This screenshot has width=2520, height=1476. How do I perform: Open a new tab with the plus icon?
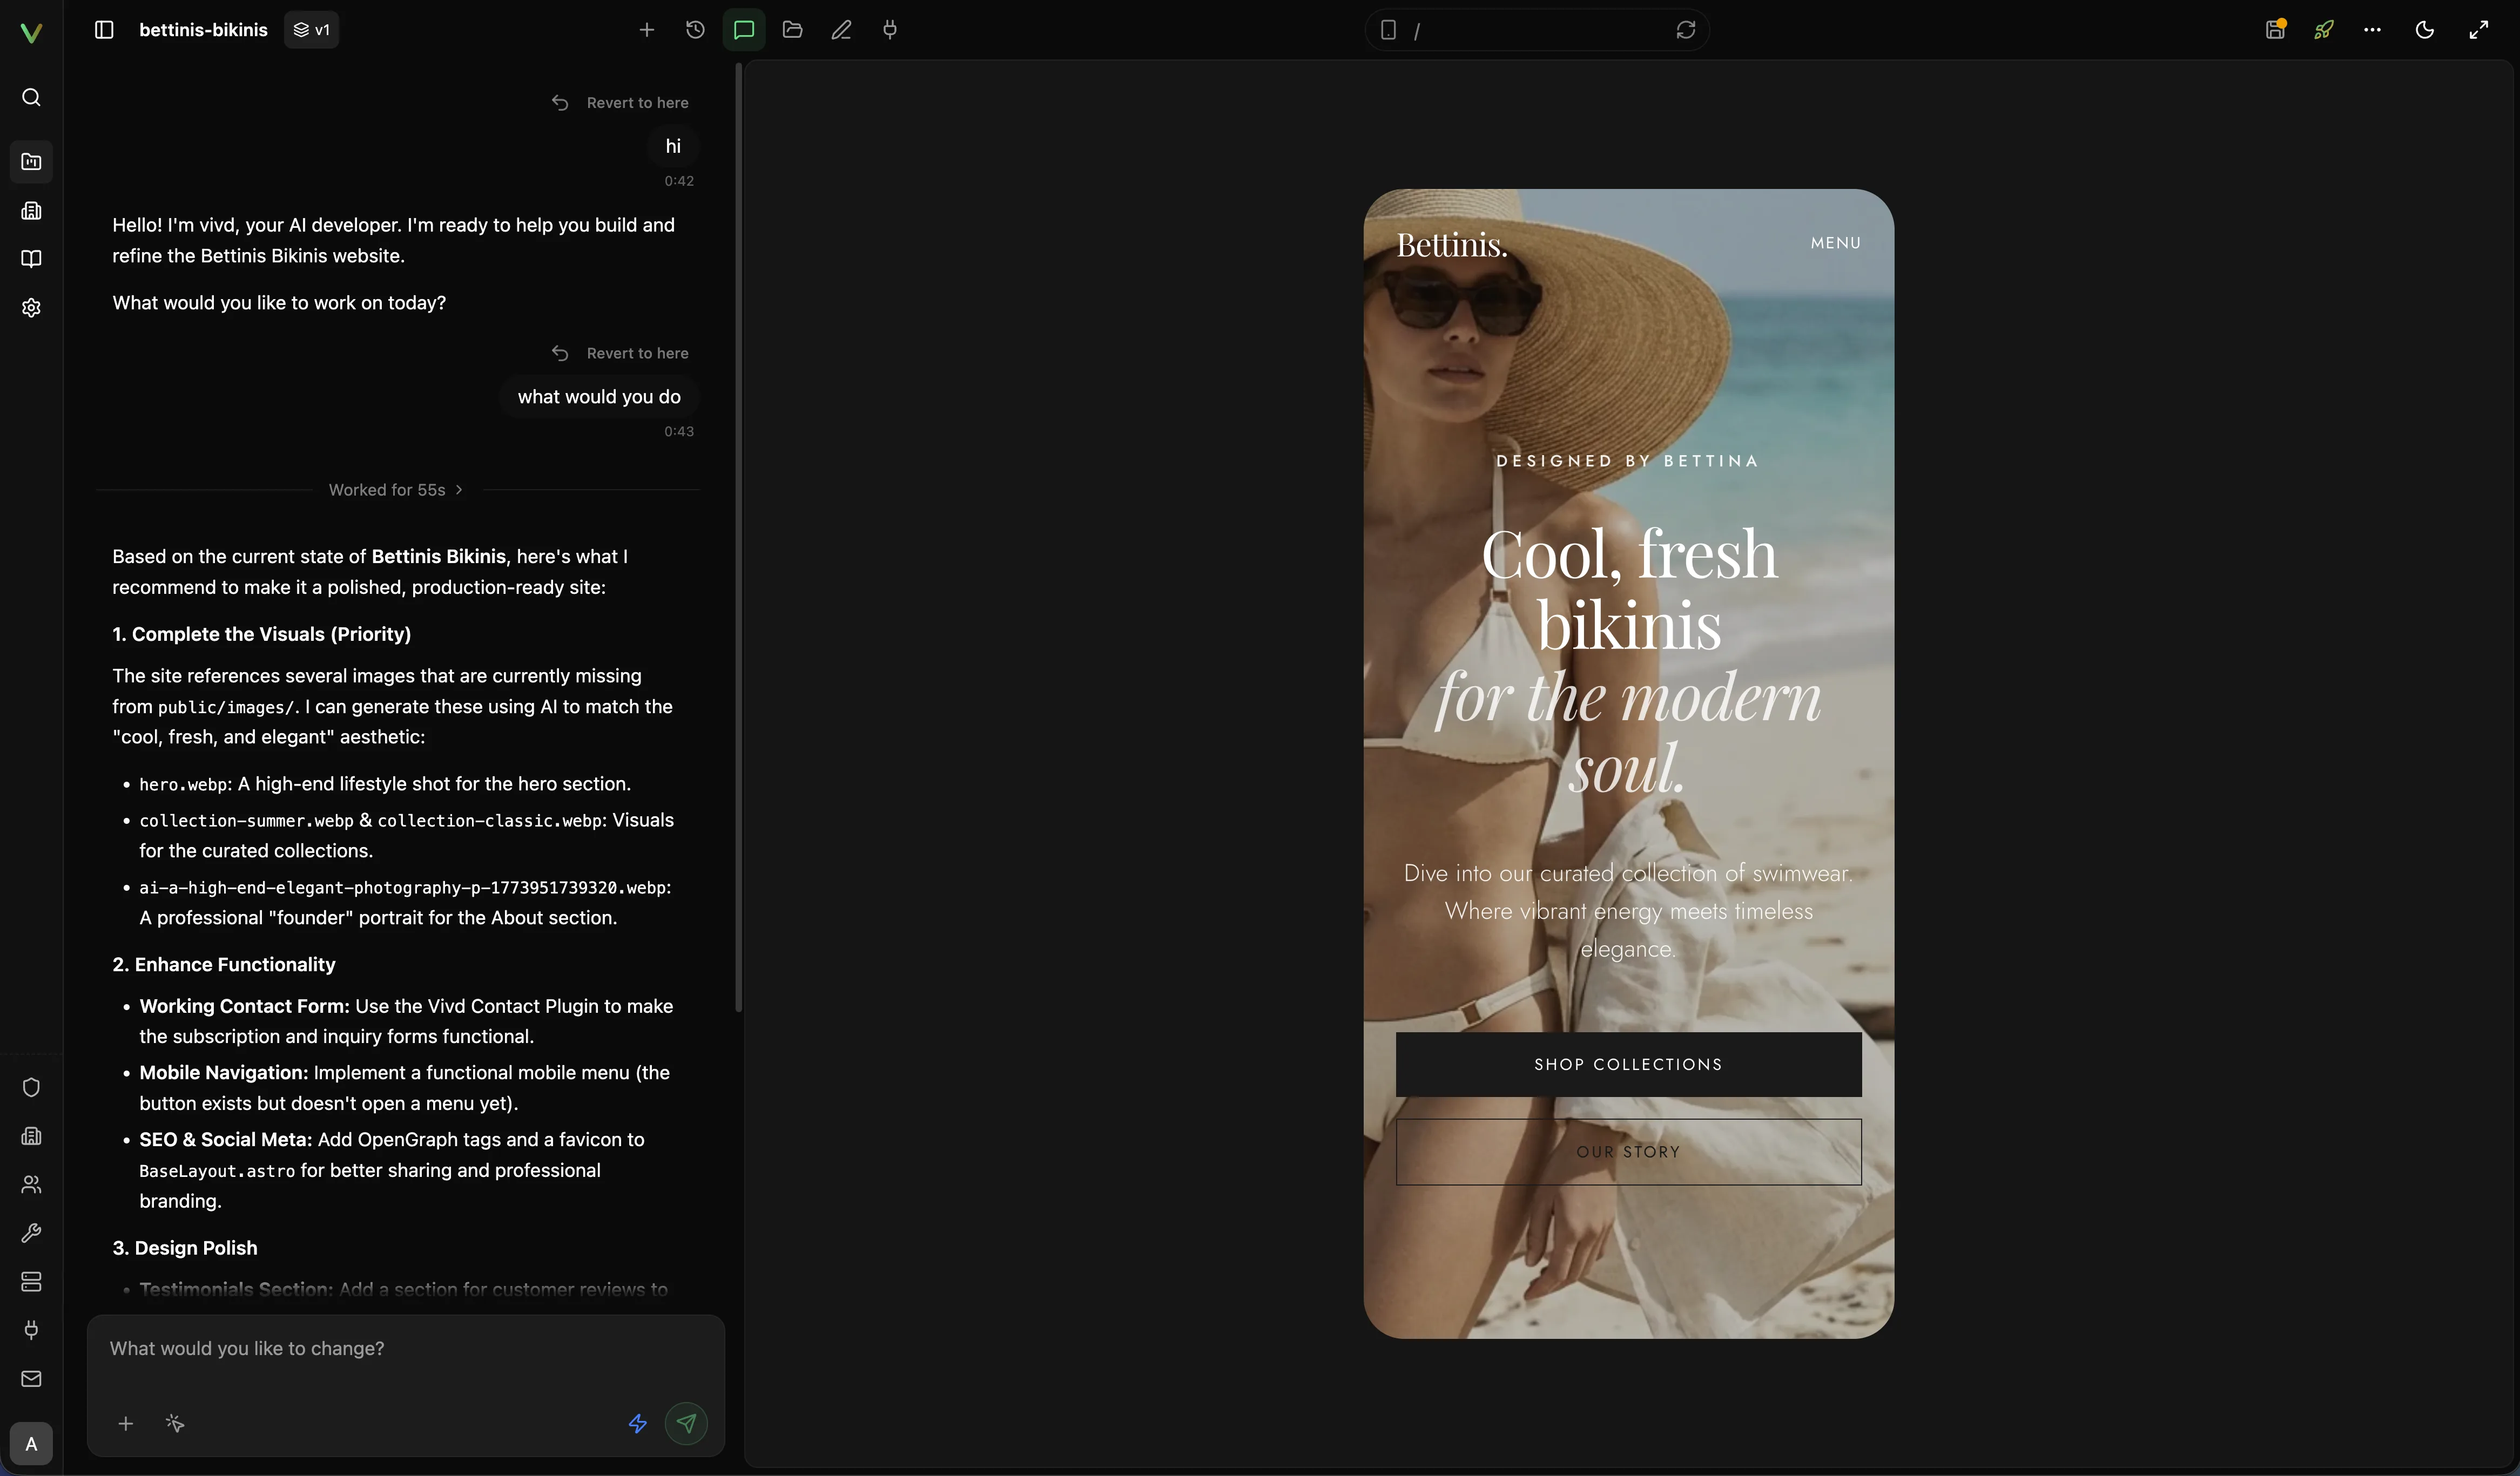(x=647, y=30)
